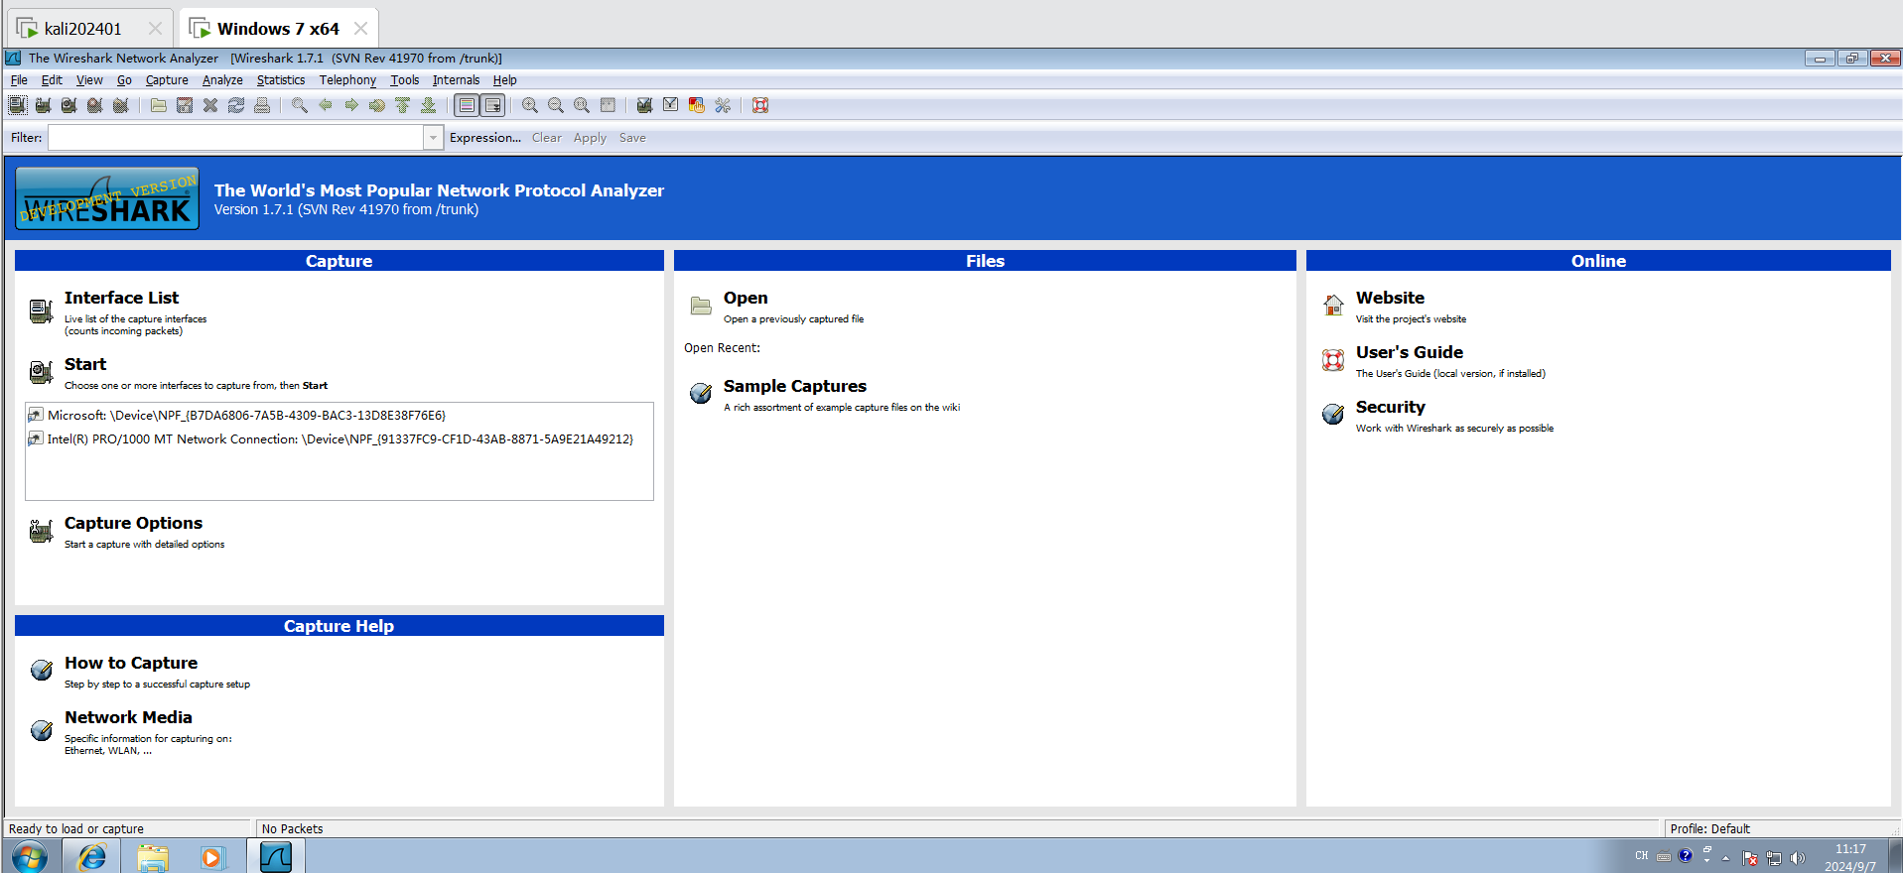
Task: Click the Security link
Action: [x=1390, y=407]
